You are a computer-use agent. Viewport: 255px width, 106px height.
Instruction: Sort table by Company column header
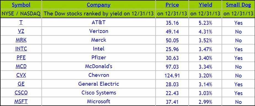[x=99, y=5]
